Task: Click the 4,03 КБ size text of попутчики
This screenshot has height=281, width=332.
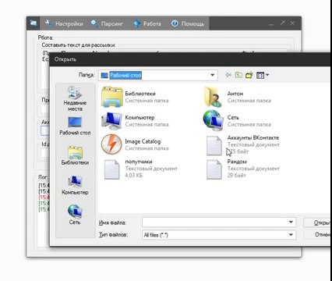Action: 133,176
